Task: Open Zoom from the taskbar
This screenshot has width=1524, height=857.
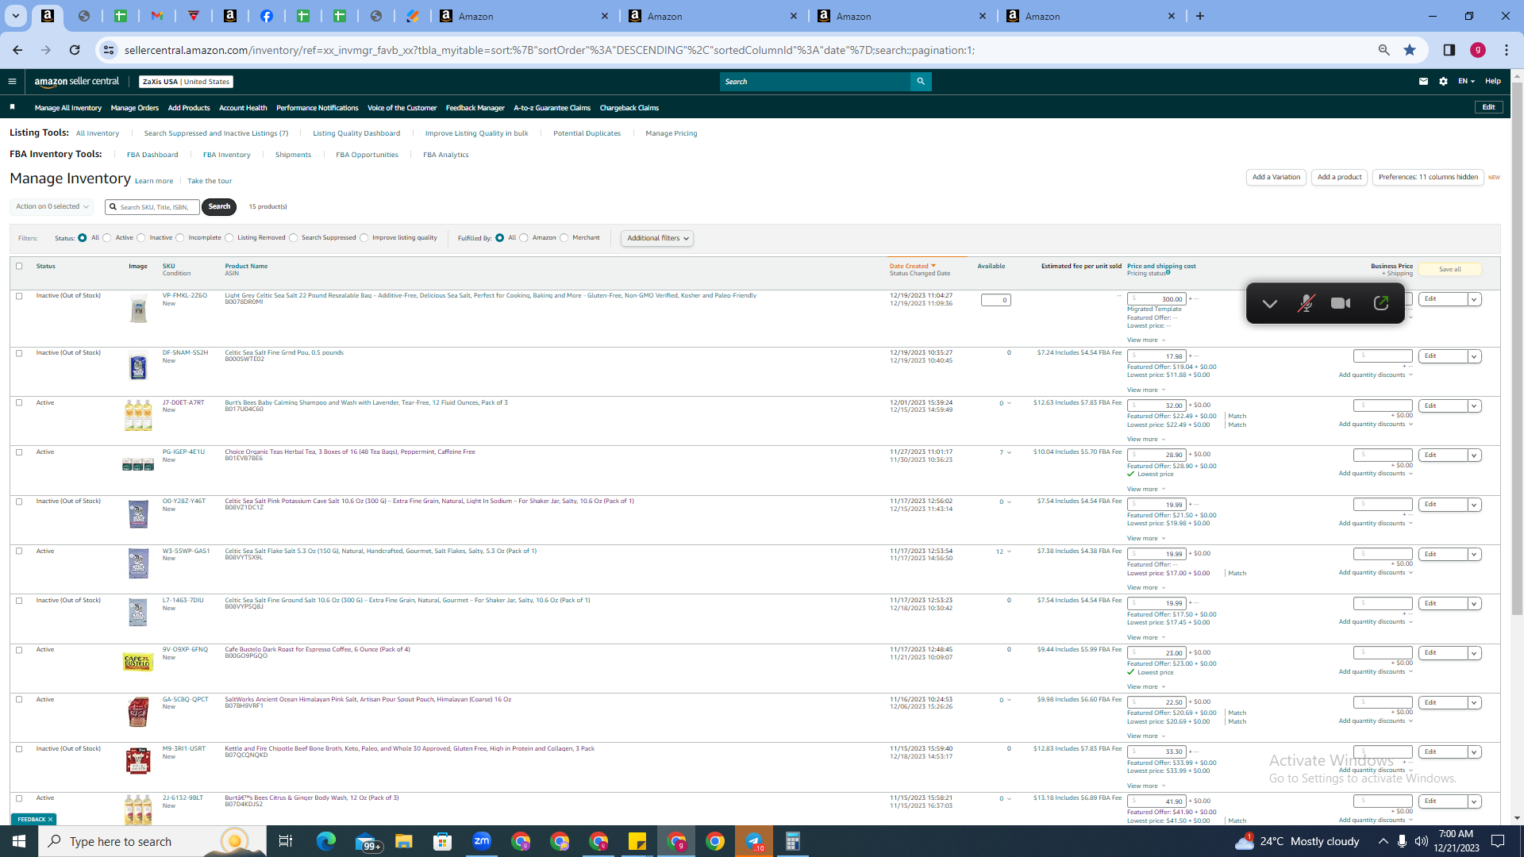Action: coord(482,841)
